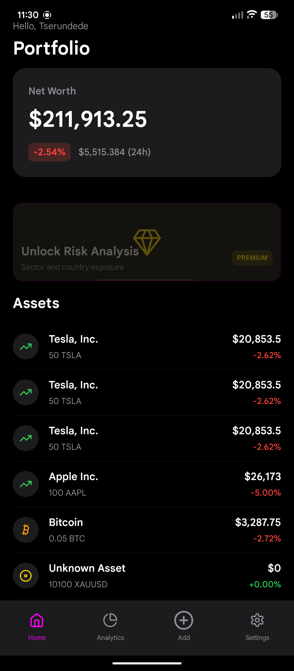Open the Home tab icon
Image resolution: width=294 pixels, height=671 pixels.
[37, 620]
